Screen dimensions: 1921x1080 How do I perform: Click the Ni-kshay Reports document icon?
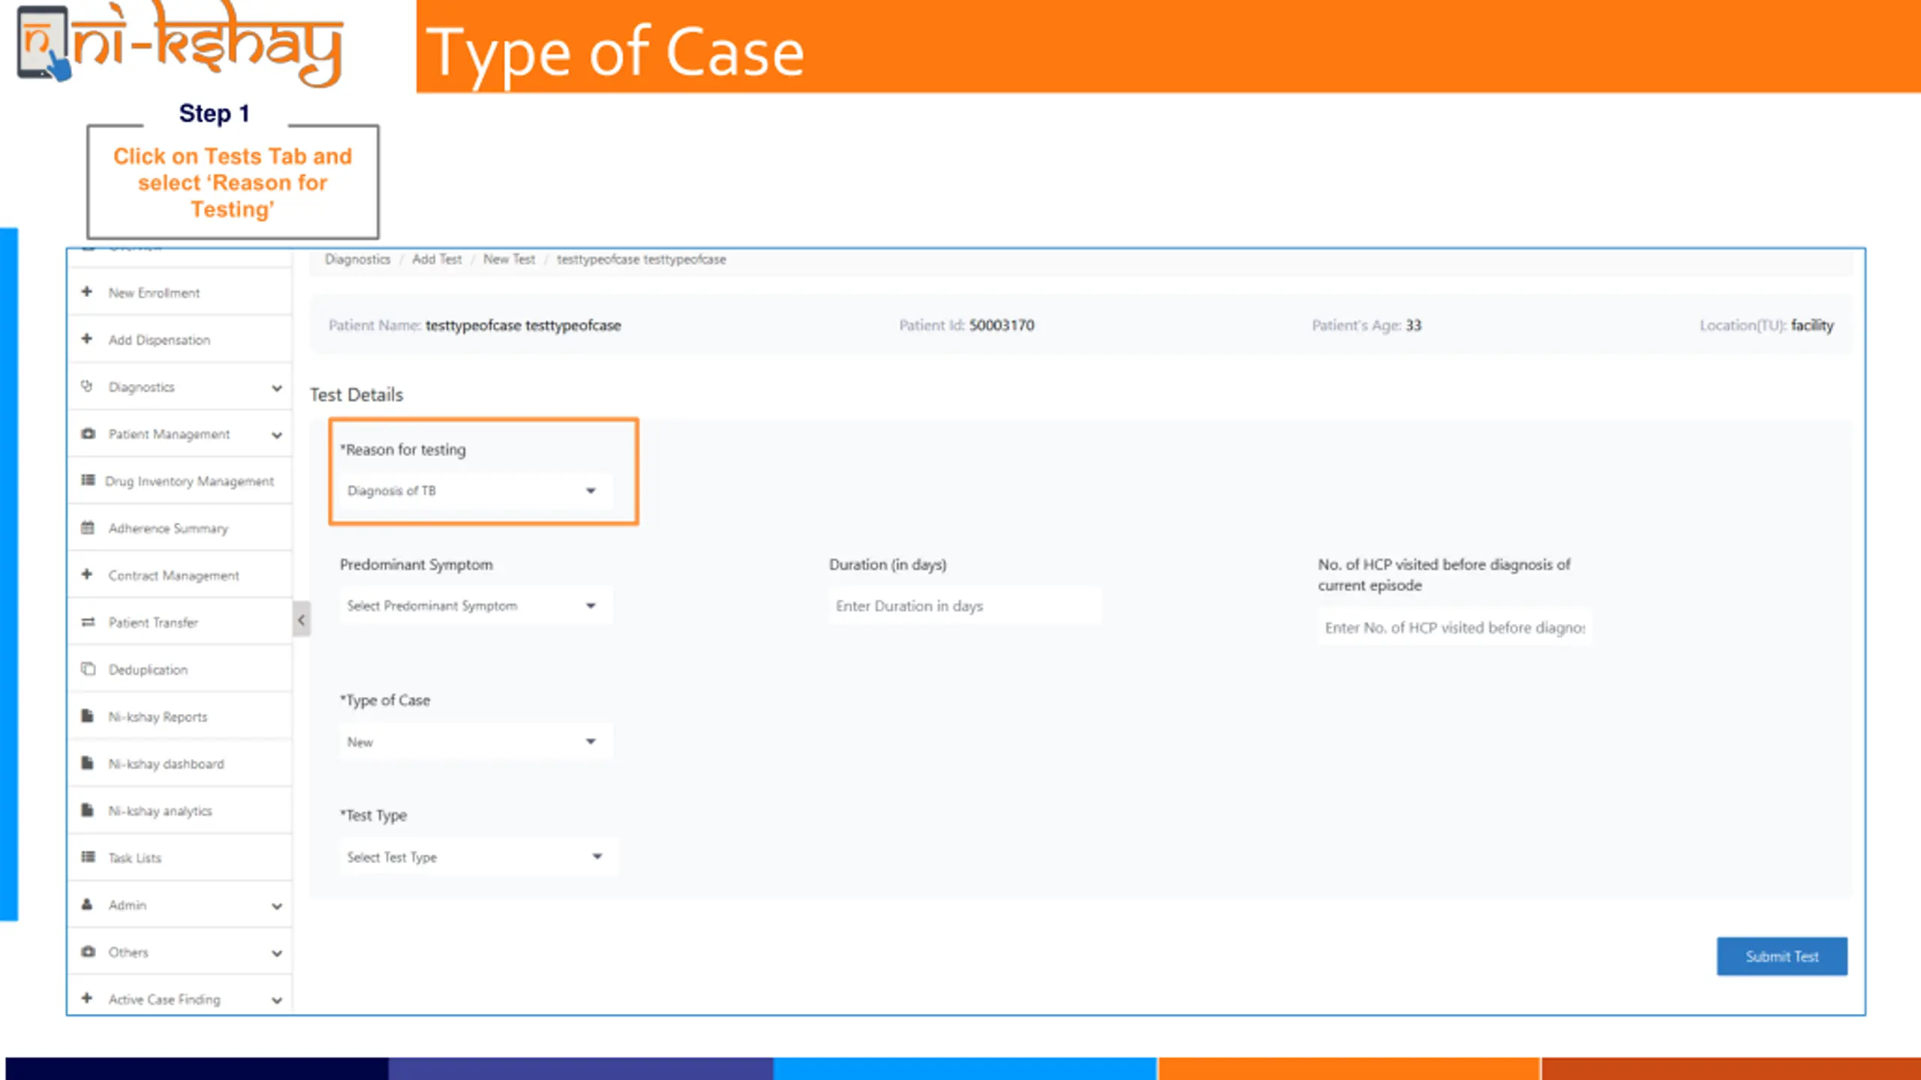click(x=87, y=716)
